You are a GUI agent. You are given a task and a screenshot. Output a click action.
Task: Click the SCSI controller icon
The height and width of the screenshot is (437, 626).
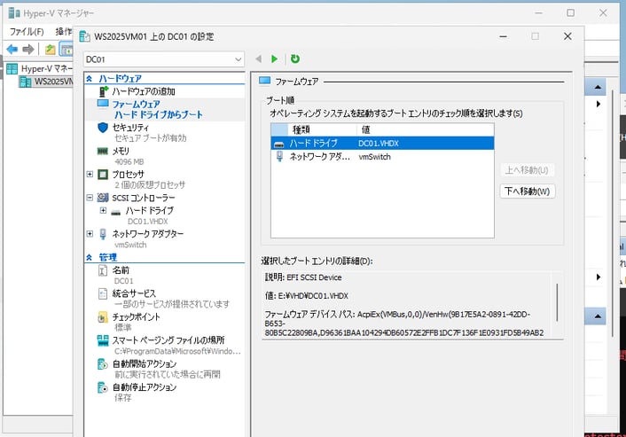(x=103, y=198)
